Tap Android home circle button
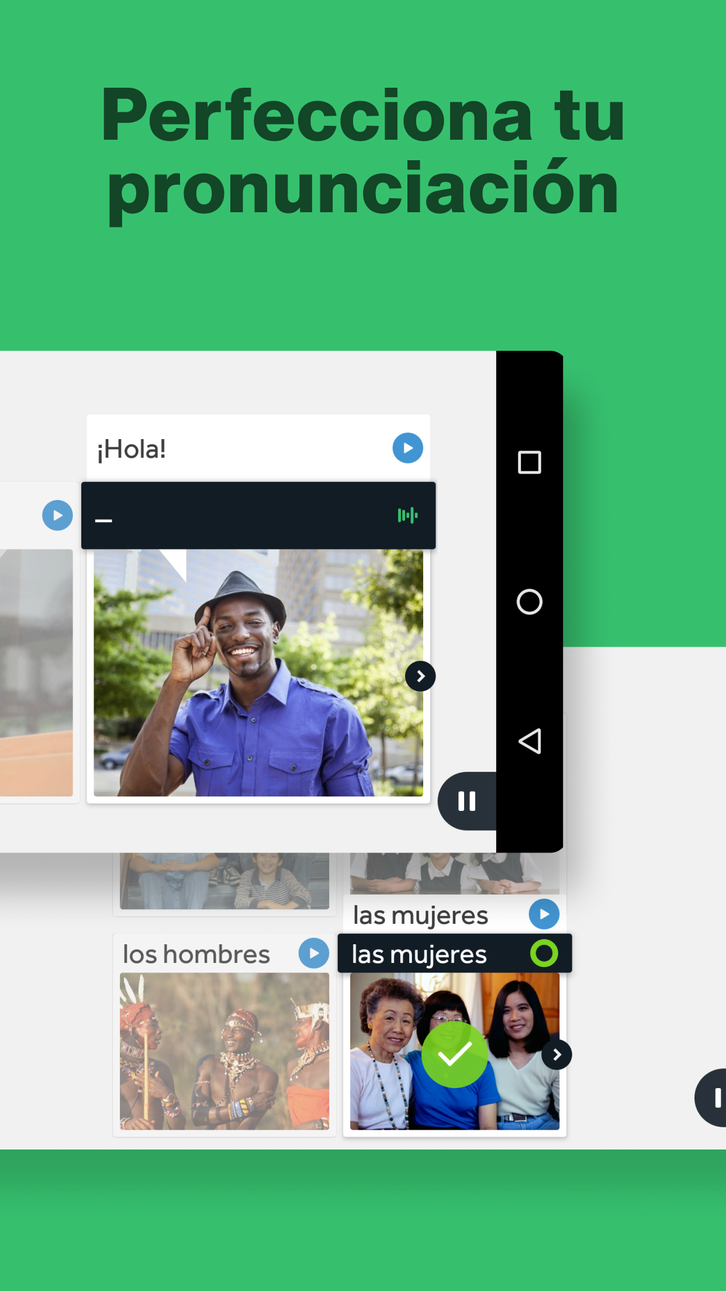 [x=530, y=602]
